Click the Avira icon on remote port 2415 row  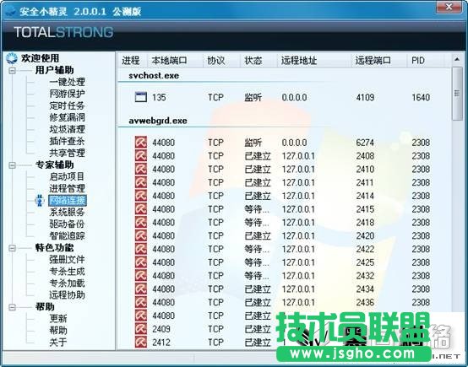141,209
